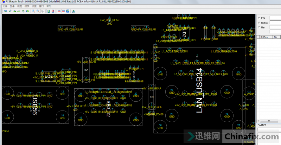Screen dimensions: 281x145
Task: Select the USB3_12 connector label
Action: [x=108, y=108]
